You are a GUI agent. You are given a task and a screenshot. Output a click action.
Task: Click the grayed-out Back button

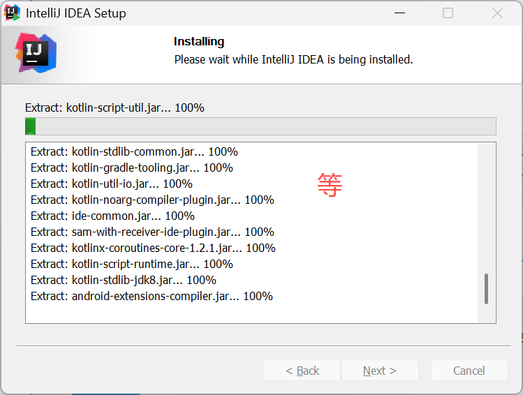[302, 371]
